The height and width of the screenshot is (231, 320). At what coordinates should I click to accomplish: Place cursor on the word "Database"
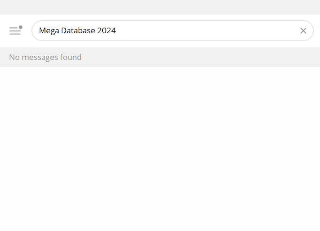[x=78, y=31]
